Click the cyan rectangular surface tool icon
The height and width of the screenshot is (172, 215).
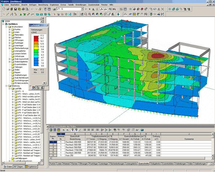tap(37, 14)
